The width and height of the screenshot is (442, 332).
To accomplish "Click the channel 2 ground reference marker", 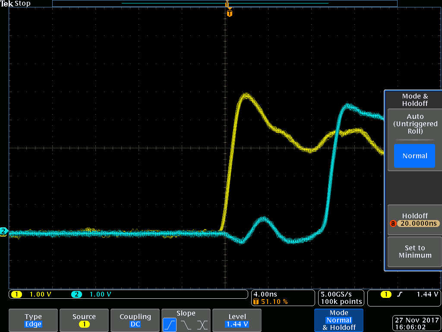I will click(x=4, y=232).
